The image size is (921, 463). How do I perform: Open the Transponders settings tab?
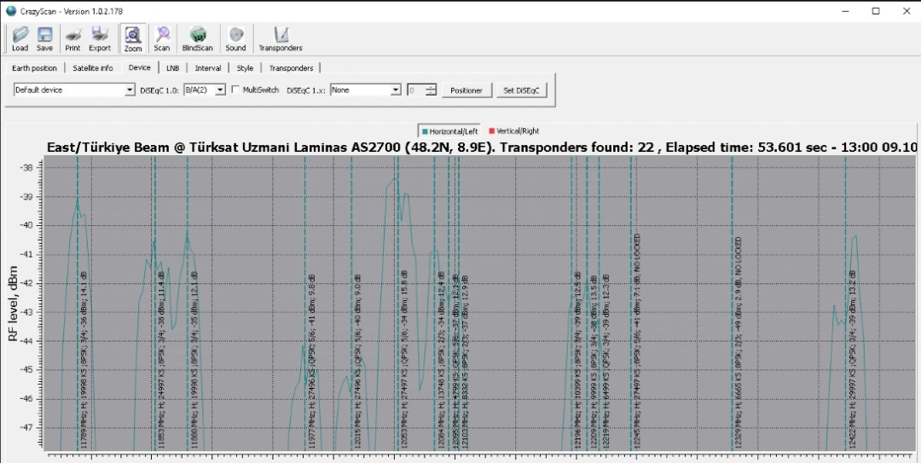click(x=292, y=68)
